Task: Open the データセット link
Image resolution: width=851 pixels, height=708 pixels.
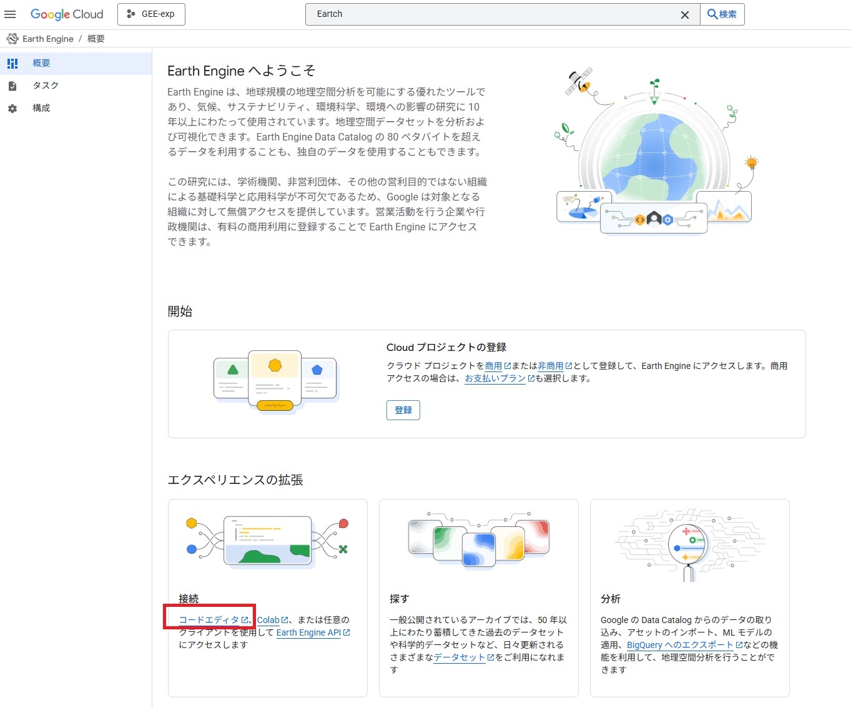Action: click(460, 657)
